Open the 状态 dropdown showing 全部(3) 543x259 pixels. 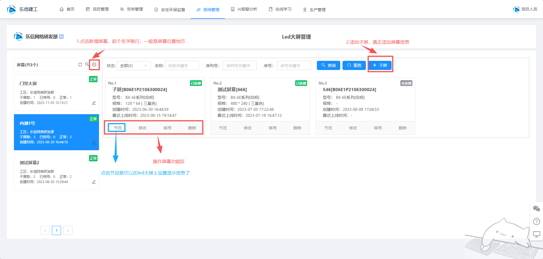133,66
